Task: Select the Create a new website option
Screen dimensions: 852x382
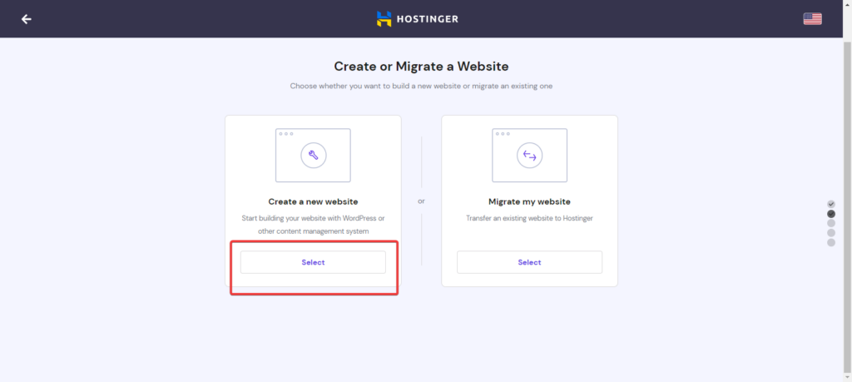Action: tap(313, 262)
